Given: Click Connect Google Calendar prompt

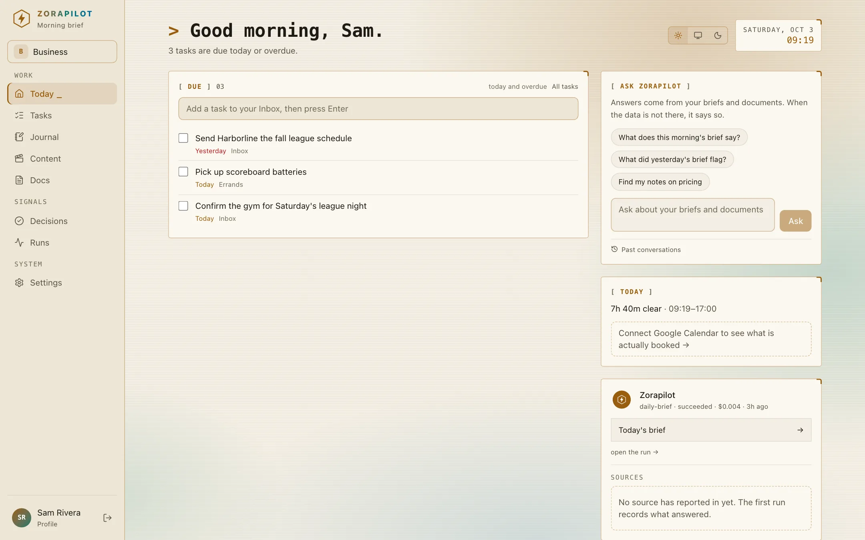Looking at the screenshot, I should pyautogui.click(x=711, y=339).
